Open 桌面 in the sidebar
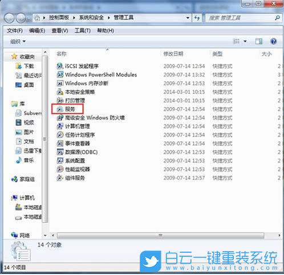This screenshot has height=275, width=284. pyautogui.click(x=25, y=85)
